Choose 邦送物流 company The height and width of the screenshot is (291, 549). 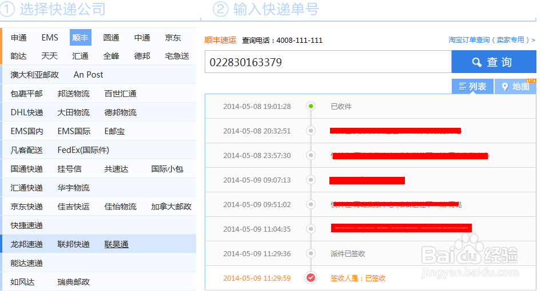[74, 94]
